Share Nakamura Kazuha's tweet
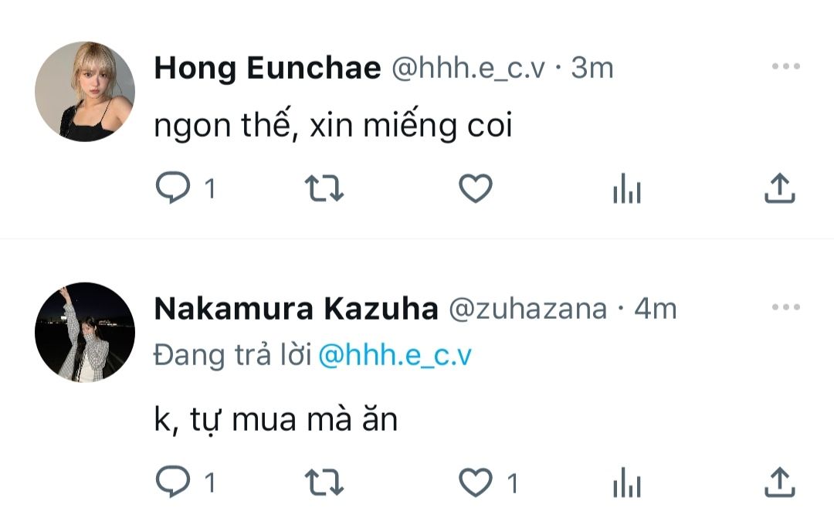 [779, 482]
